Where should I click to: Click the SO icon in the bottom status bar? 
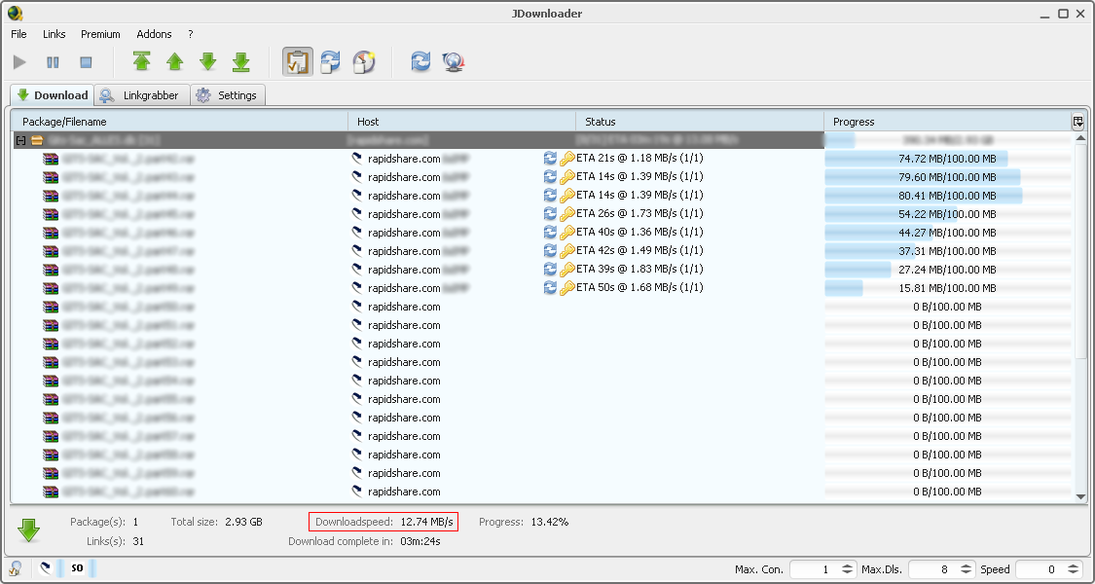[x=77, y=568]
